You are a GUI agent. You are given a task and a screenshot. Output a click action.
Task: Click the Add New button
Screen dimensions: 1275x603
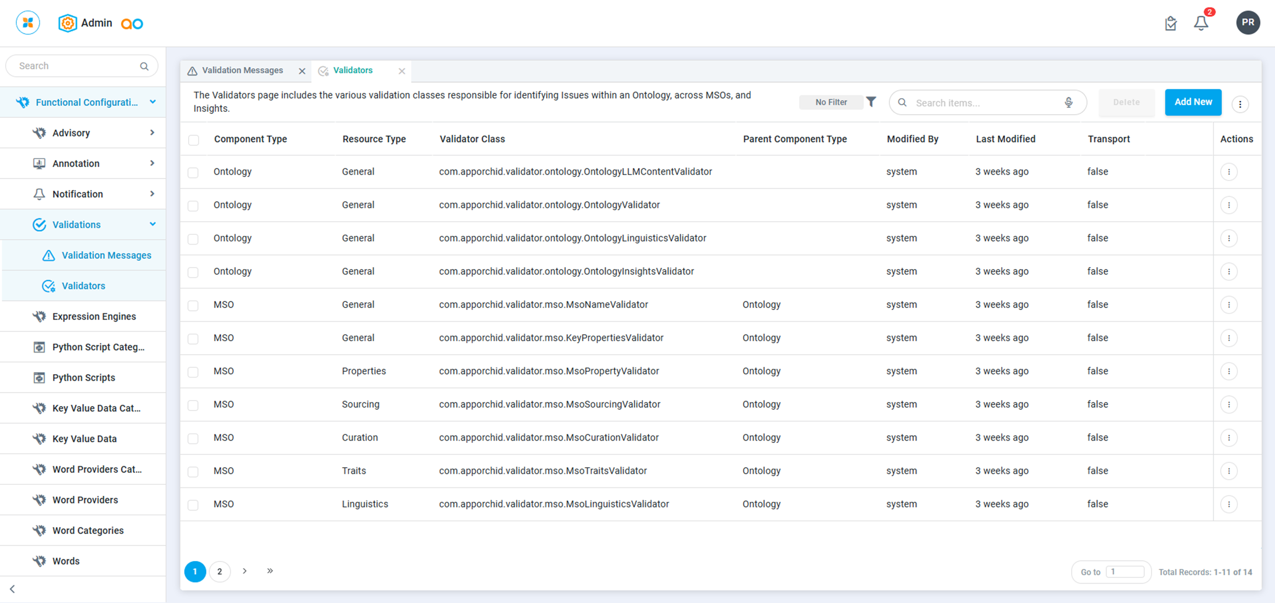click(1192, 102)
